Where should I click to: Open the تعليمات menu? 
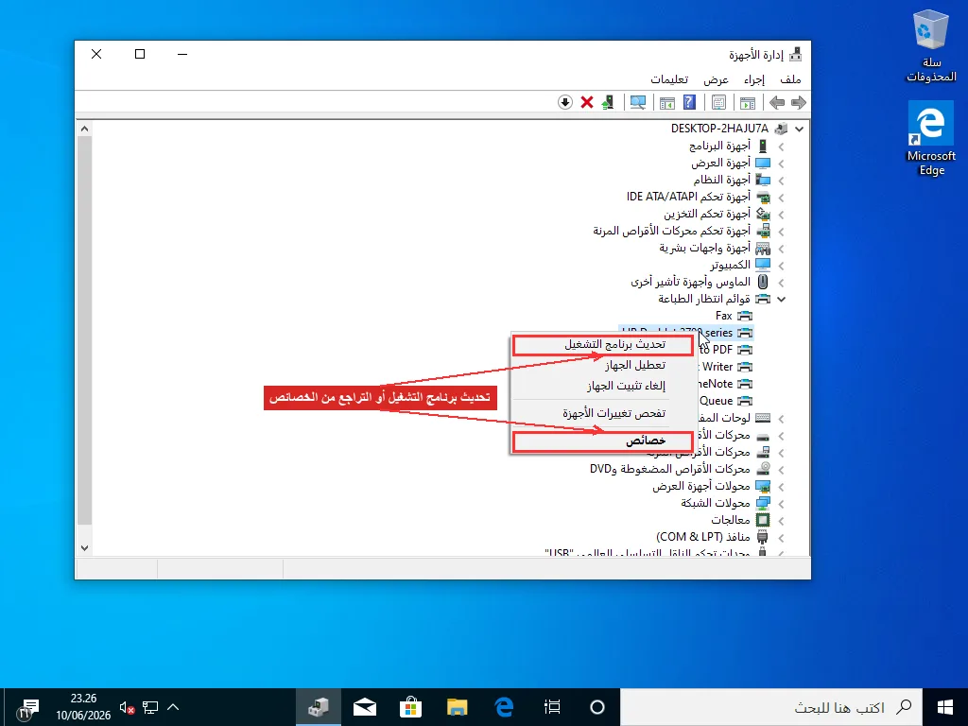(669, 79)
